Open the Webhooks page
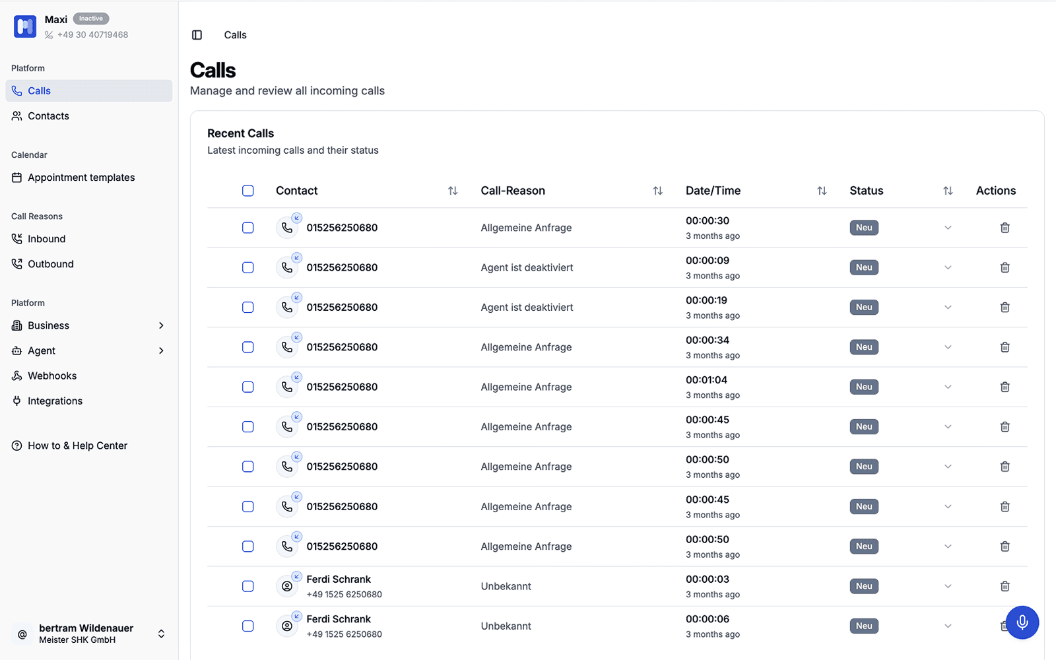This screenshot has width=1056, height=660. (89, 376)
